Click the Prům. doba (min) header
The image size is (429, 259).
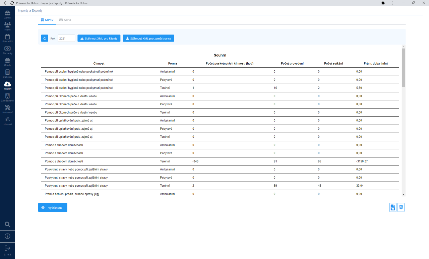[x=376, y=63]
